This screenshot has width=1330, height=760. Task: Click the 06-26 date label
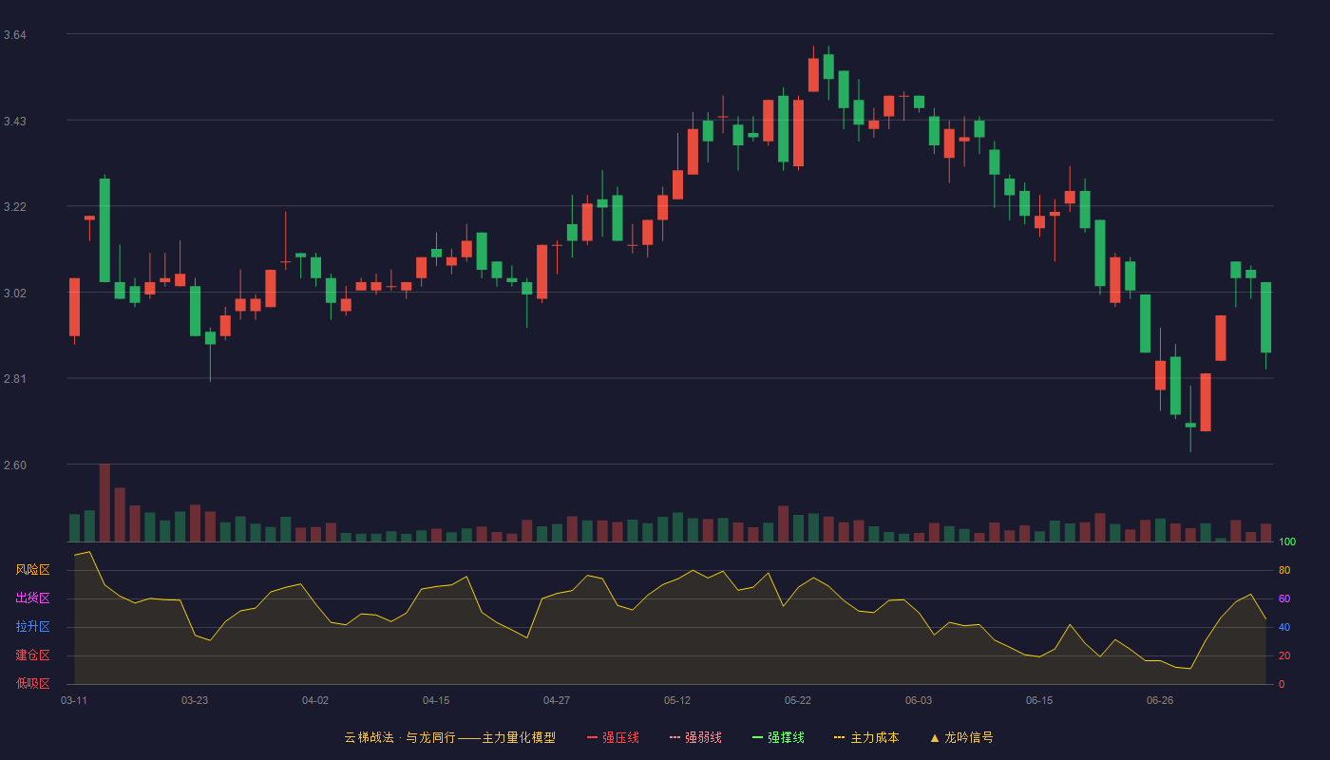point(1160,700)
